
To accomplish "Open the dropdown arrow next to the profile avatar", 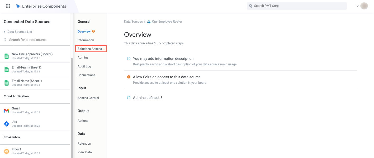I will coord(358,6).
